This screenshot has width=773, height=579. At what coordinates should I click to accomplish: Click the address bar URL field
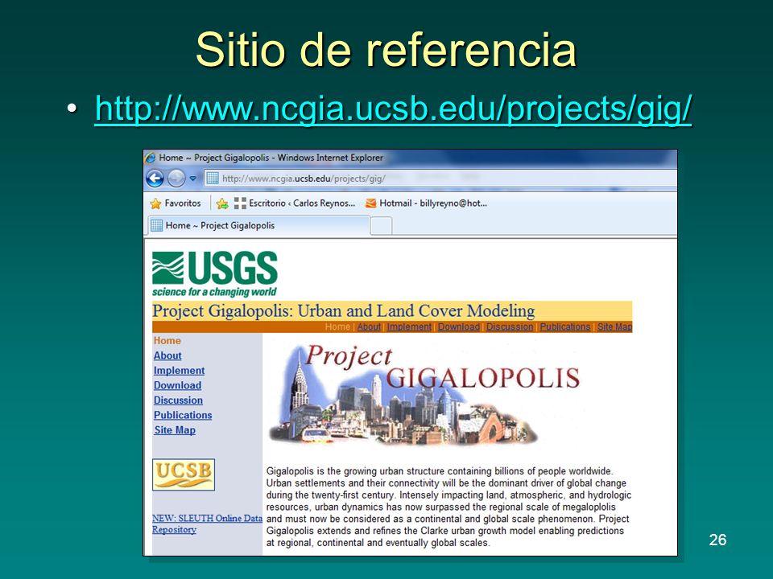(440, 179)
